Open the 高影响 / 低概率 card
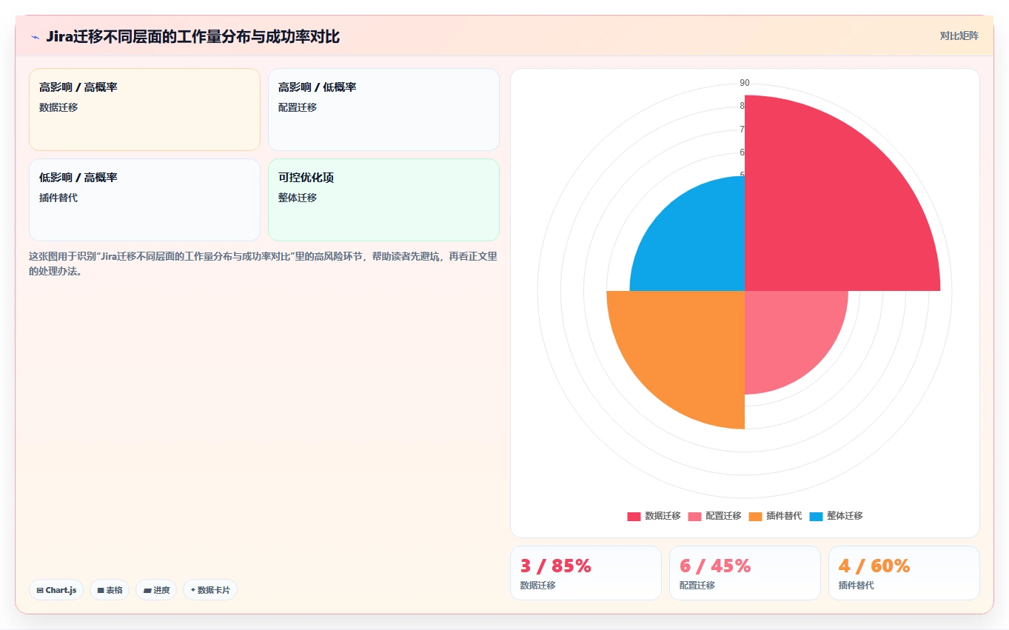 pos(383,110)
